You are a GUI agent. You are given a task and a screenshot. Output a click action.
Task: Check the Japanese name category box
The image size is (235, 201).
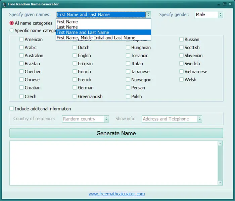(x=128, y=71)
